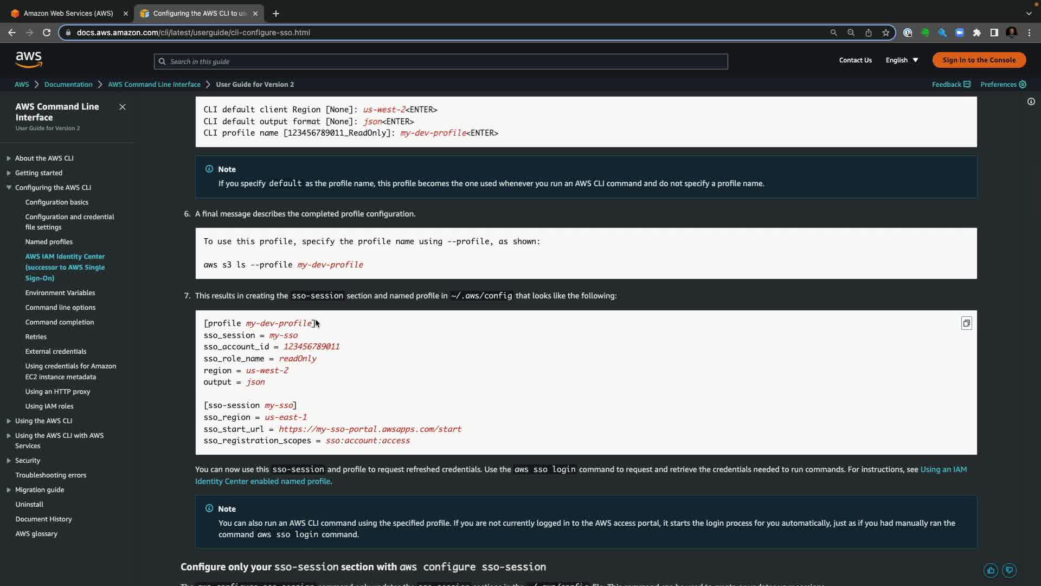Expand the Security section
This screenshot has height=586, width=1041.
tap(9, 461)
